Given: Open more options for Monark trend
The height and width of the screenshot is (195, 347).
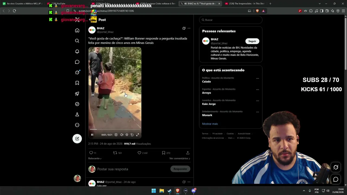Looking at the screenshot, I should (x=258, y=112).
